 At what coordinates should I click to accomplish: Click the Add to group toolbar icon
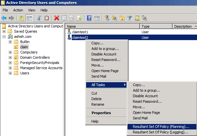pos(144,18)
